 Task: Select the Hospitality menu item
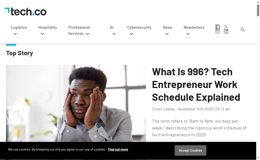[x=47, y=27]
